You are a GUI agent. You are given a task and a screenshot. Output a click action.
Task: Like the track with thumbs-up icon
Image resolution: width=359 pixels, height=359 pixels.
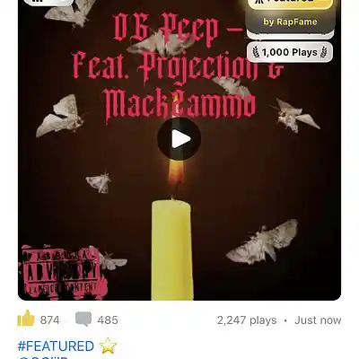[26, 319]
